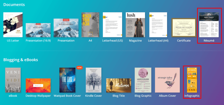Select the Letterhead (US) thumbnail

(112, 25)
